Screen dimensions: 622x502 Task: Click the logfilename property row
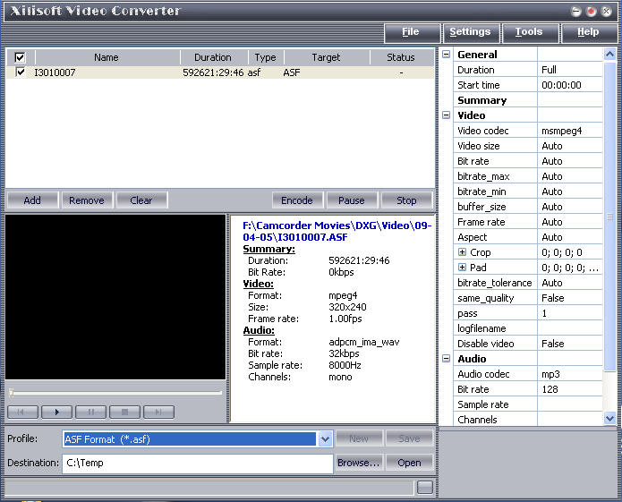pyautogui.click(x=528, y=328)
